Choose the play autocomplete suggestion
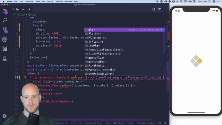The height and width of the screenshot is (125, 222). coord(125,30)
